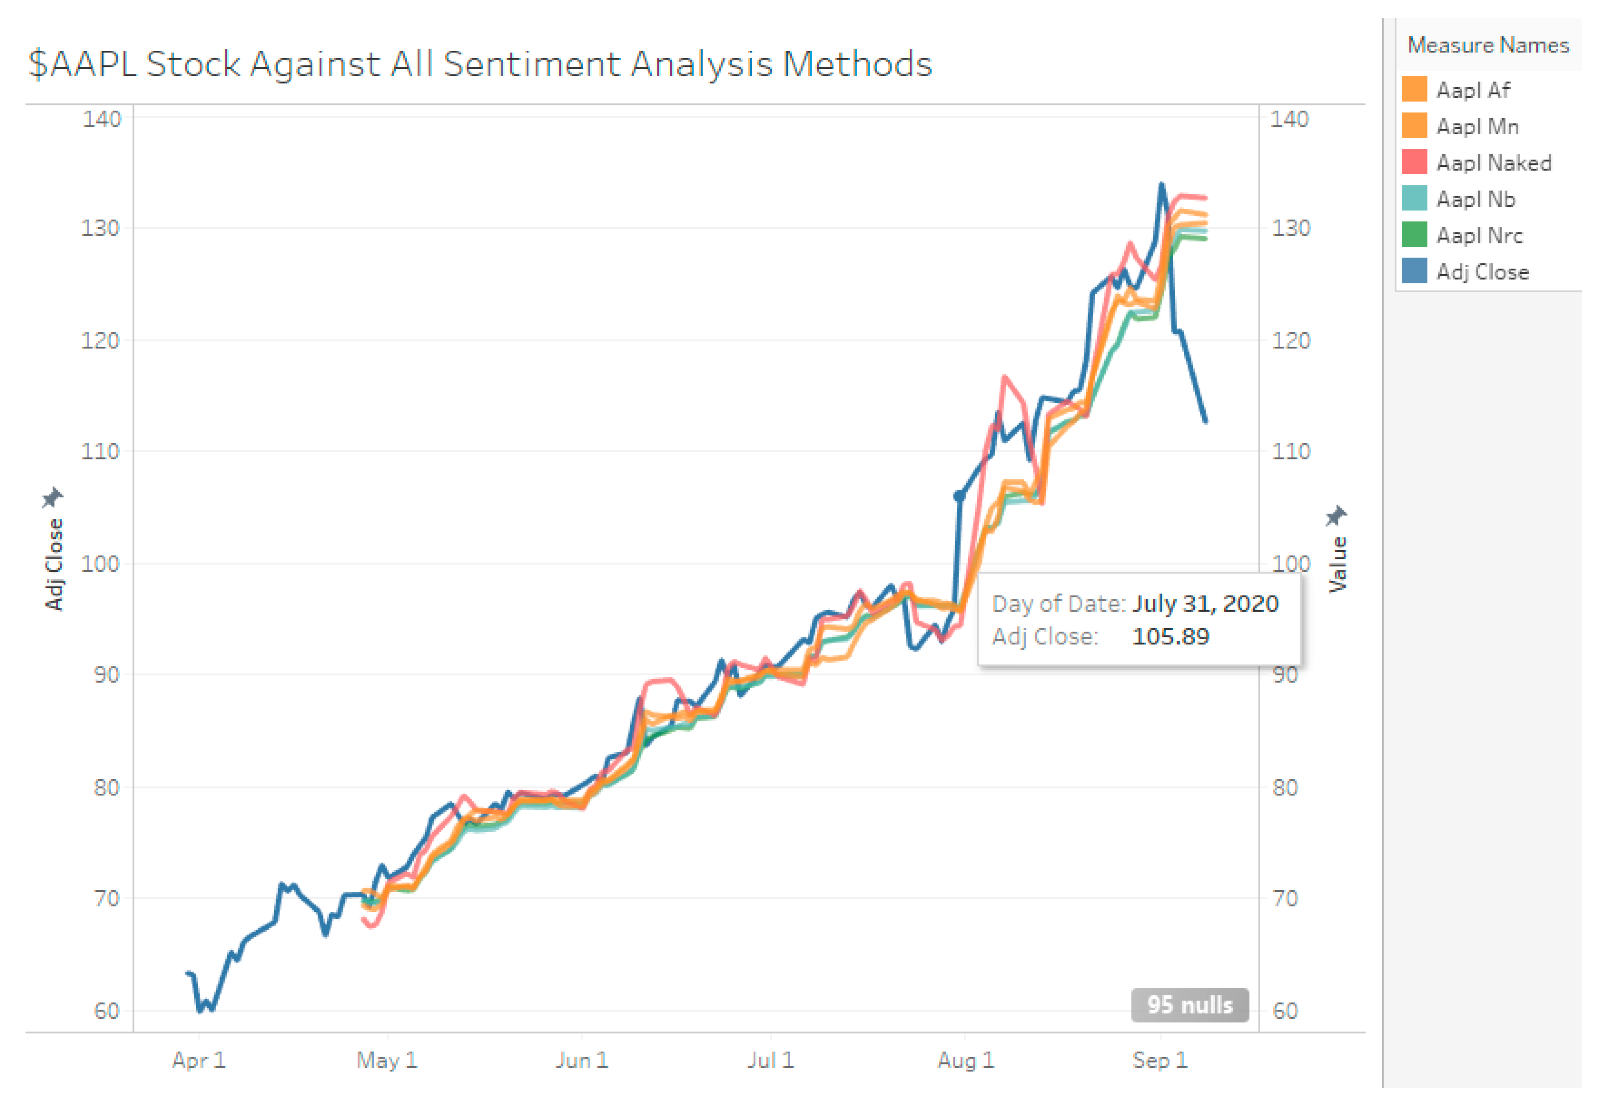This screenshot has height=1096, width=1603.
Task: Click the 95 nulls indicator
Action: (1189, 1005)
